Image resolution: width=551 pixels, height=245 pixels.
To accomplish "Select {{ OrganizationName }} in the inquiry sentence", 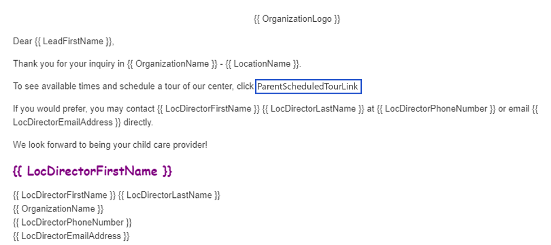I will click(172, 64).
